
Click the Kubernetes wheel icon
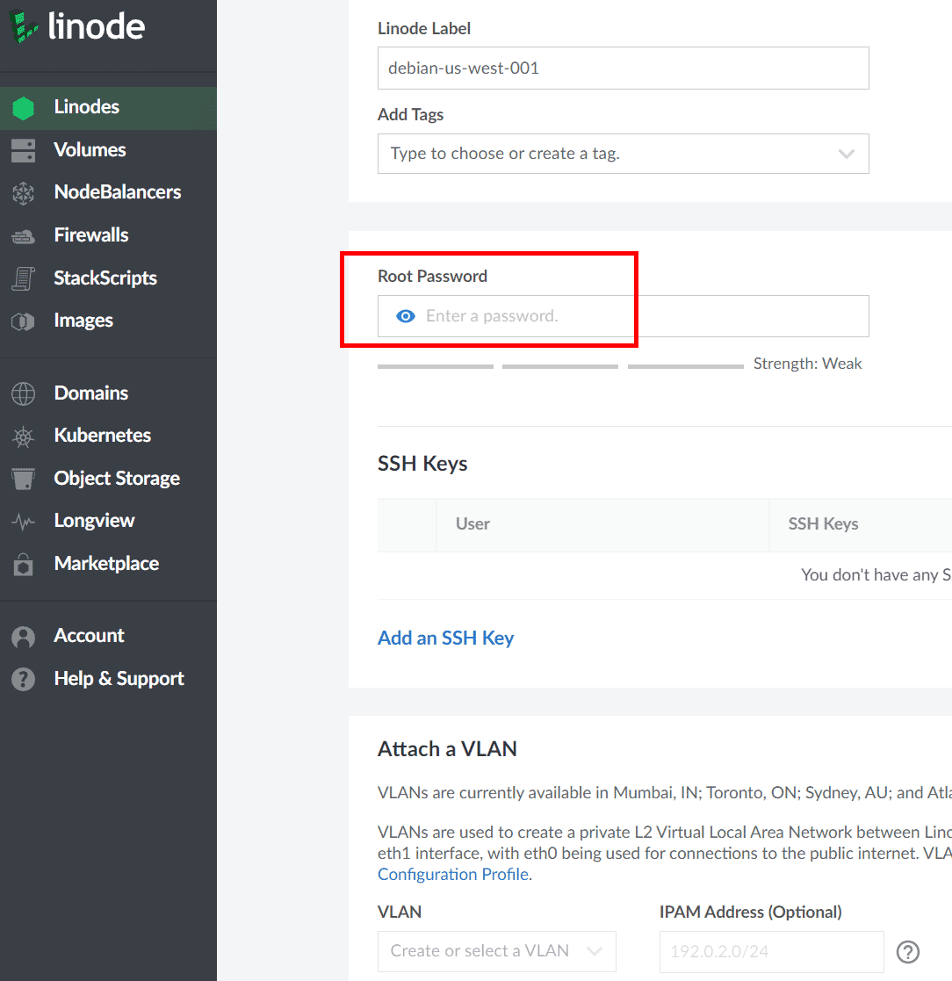[23, 436]
